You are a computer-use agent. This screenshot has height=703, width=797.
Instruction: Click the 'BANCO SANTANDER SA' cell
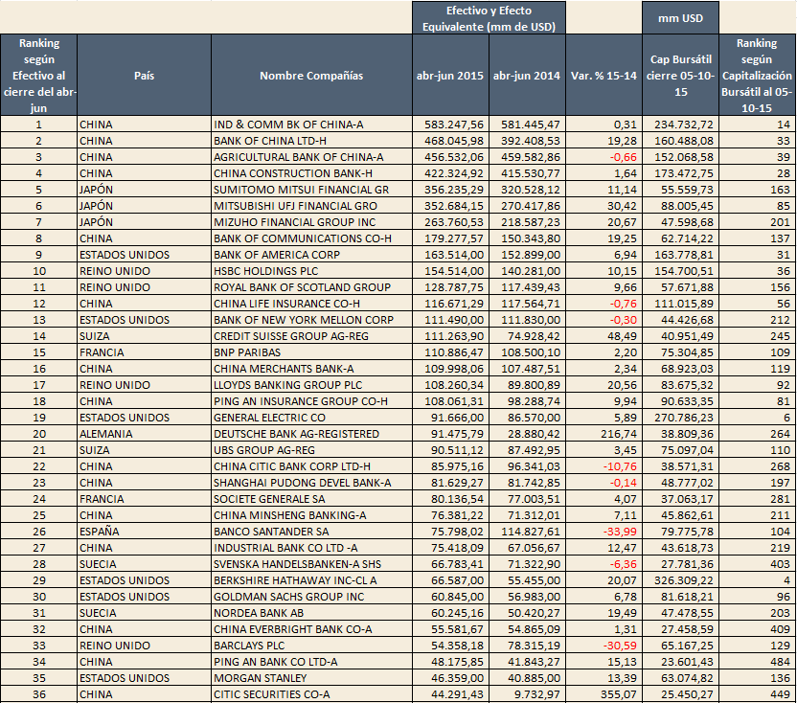coord(311,532)
